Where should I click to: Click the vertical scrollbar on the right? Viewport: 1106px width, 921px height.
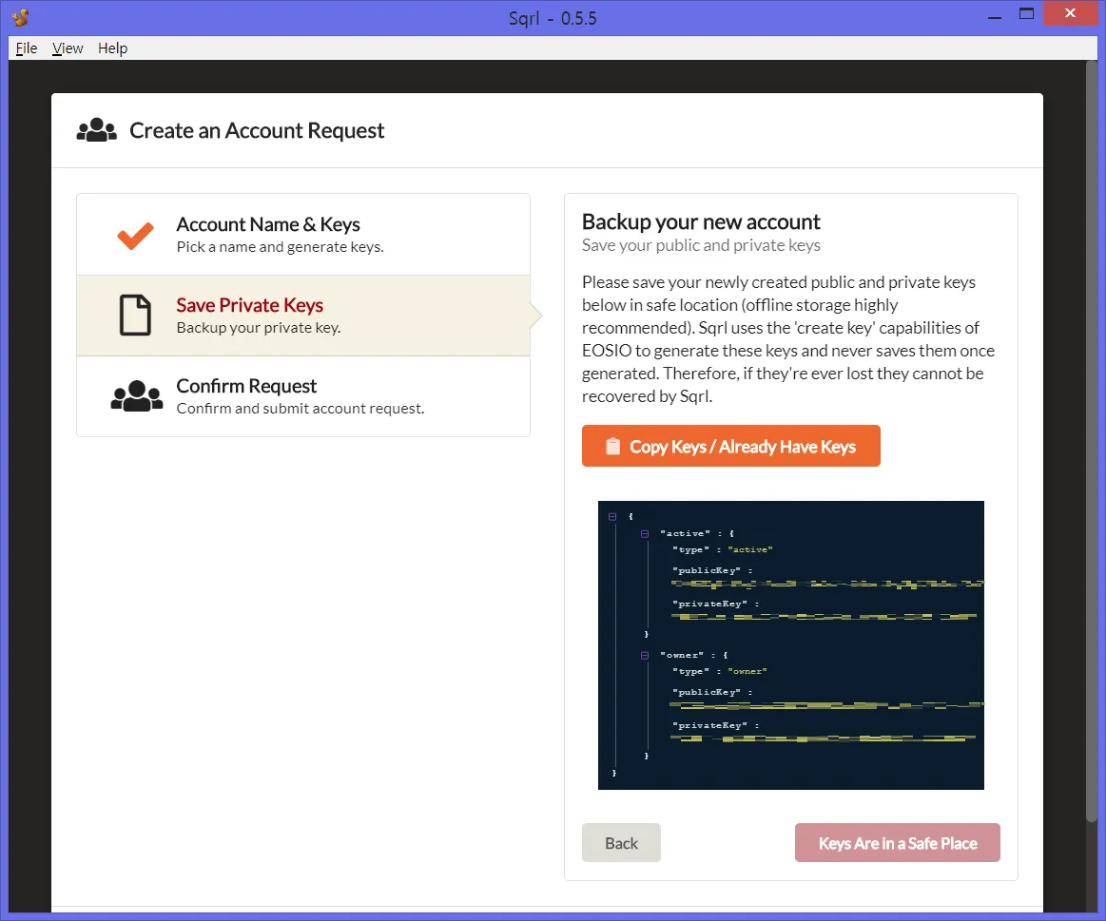(1092, 441)
